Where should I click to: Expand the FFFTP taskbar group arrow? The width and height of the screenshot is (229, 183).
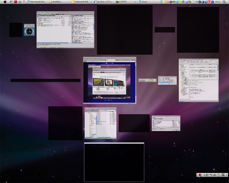[135, 2]
